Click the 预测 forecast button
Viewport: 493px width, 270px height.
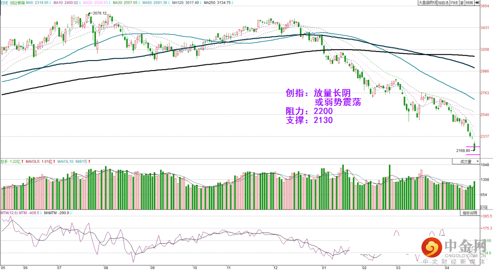[469, 3]
